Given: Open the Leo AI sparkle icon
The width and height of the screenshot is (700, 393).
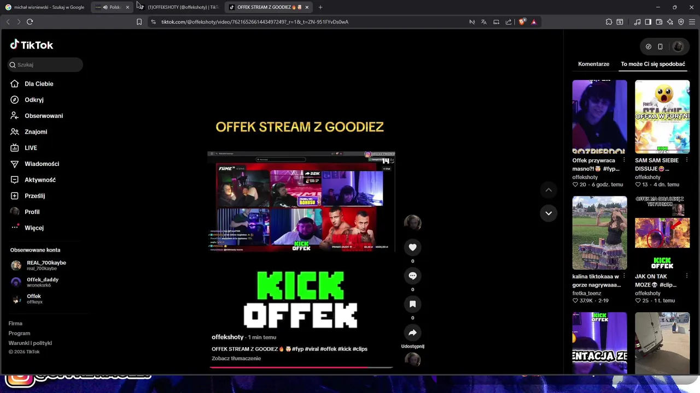Looking at the screenshot, I should pos(670,22).
